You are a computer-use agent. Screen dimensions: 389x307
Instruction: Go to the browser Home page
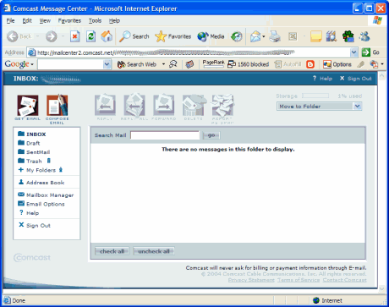coord(107,36)
